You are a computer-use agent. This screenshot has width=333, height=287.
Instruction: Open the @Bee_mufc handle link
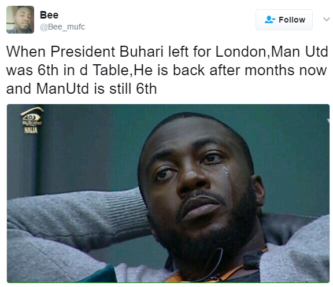pos(62,27)
